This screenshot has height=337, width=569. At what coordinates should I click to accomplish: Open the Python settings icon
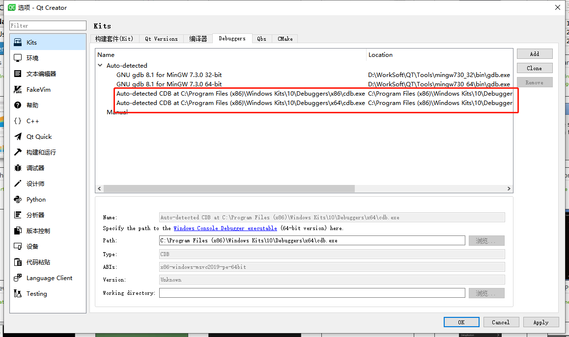point(18,199)
